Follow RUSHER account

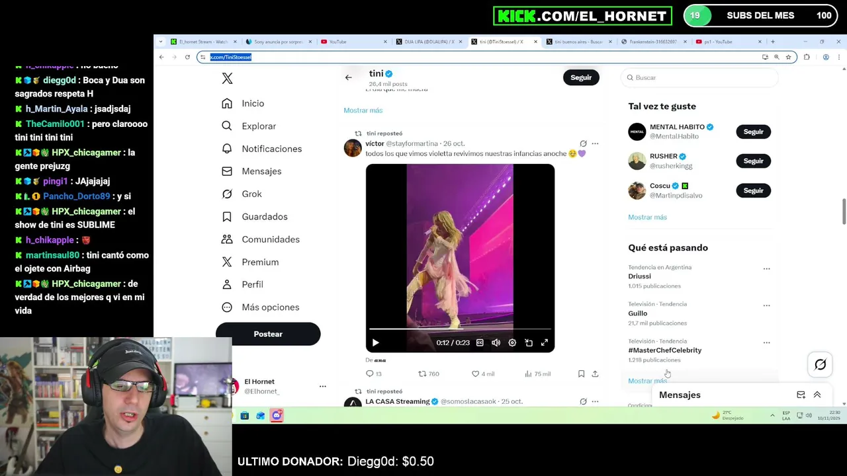tap(753, 161)
